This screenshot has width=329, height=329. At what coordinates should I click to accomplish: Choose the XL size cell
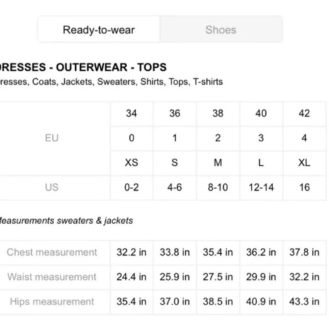pyautogui.click(x=304, y=163)
